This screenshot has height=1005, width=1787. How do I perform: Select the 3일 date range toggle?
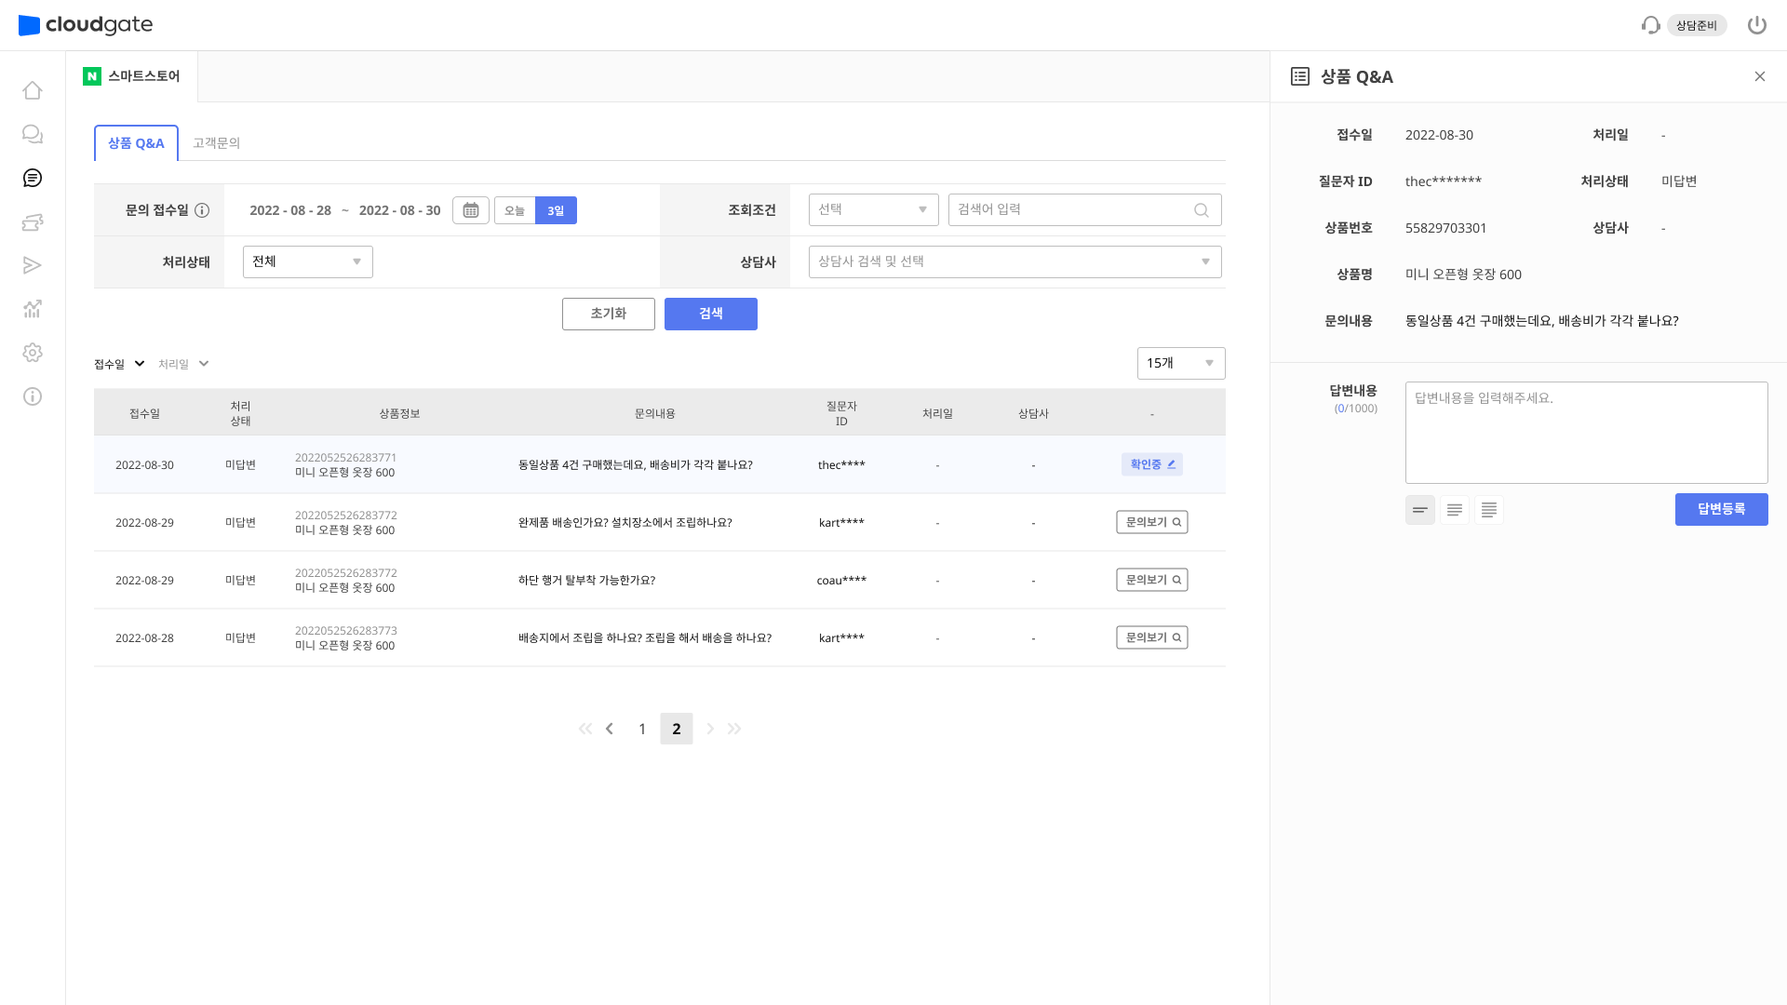click(x=556, y=210)
